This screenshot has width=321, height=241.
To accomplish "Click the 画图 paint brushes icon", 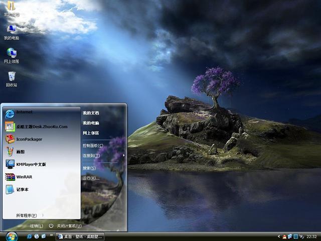I will click(x=10, y=152).
